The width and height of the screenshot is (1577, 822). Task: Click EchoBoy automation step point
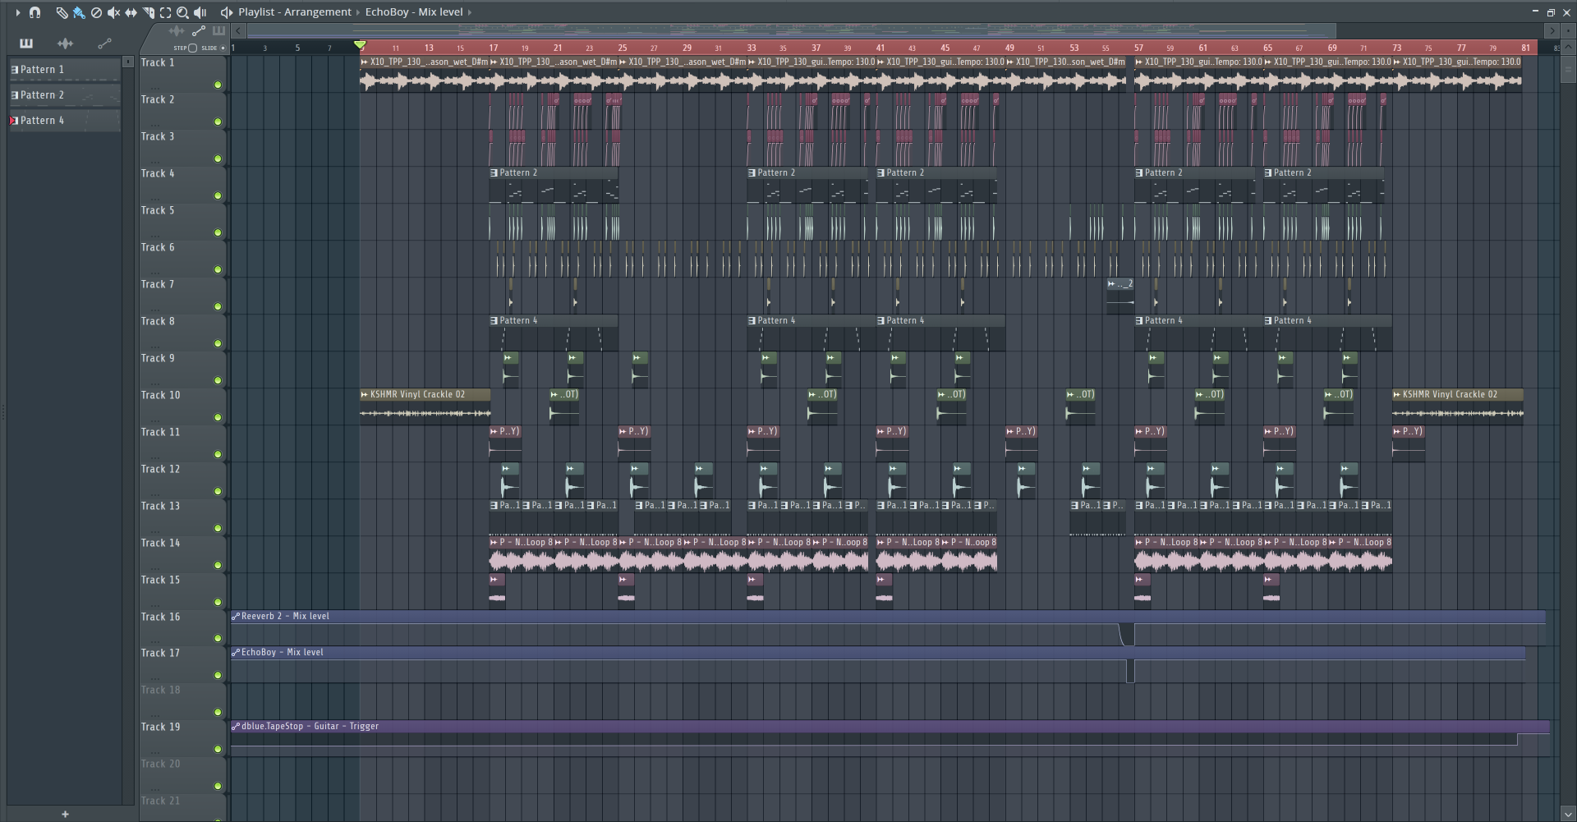point(1130,671)
